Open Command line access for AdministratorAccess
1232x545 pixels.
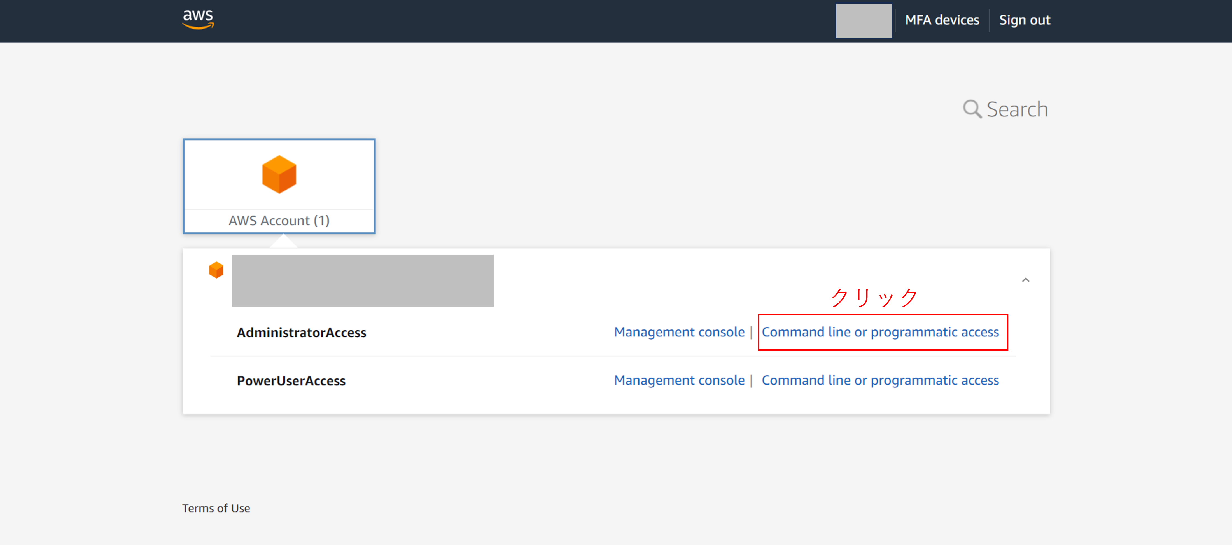[x=880, y=332]
